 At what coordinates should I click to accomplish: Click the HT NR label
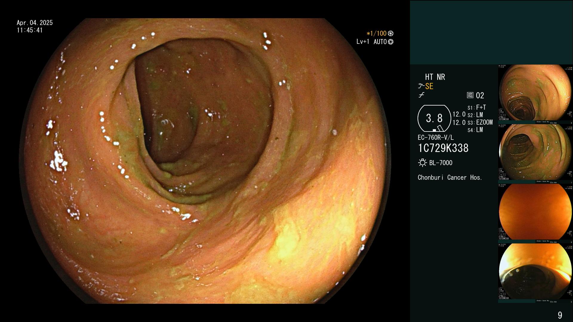tap(435, 77)
